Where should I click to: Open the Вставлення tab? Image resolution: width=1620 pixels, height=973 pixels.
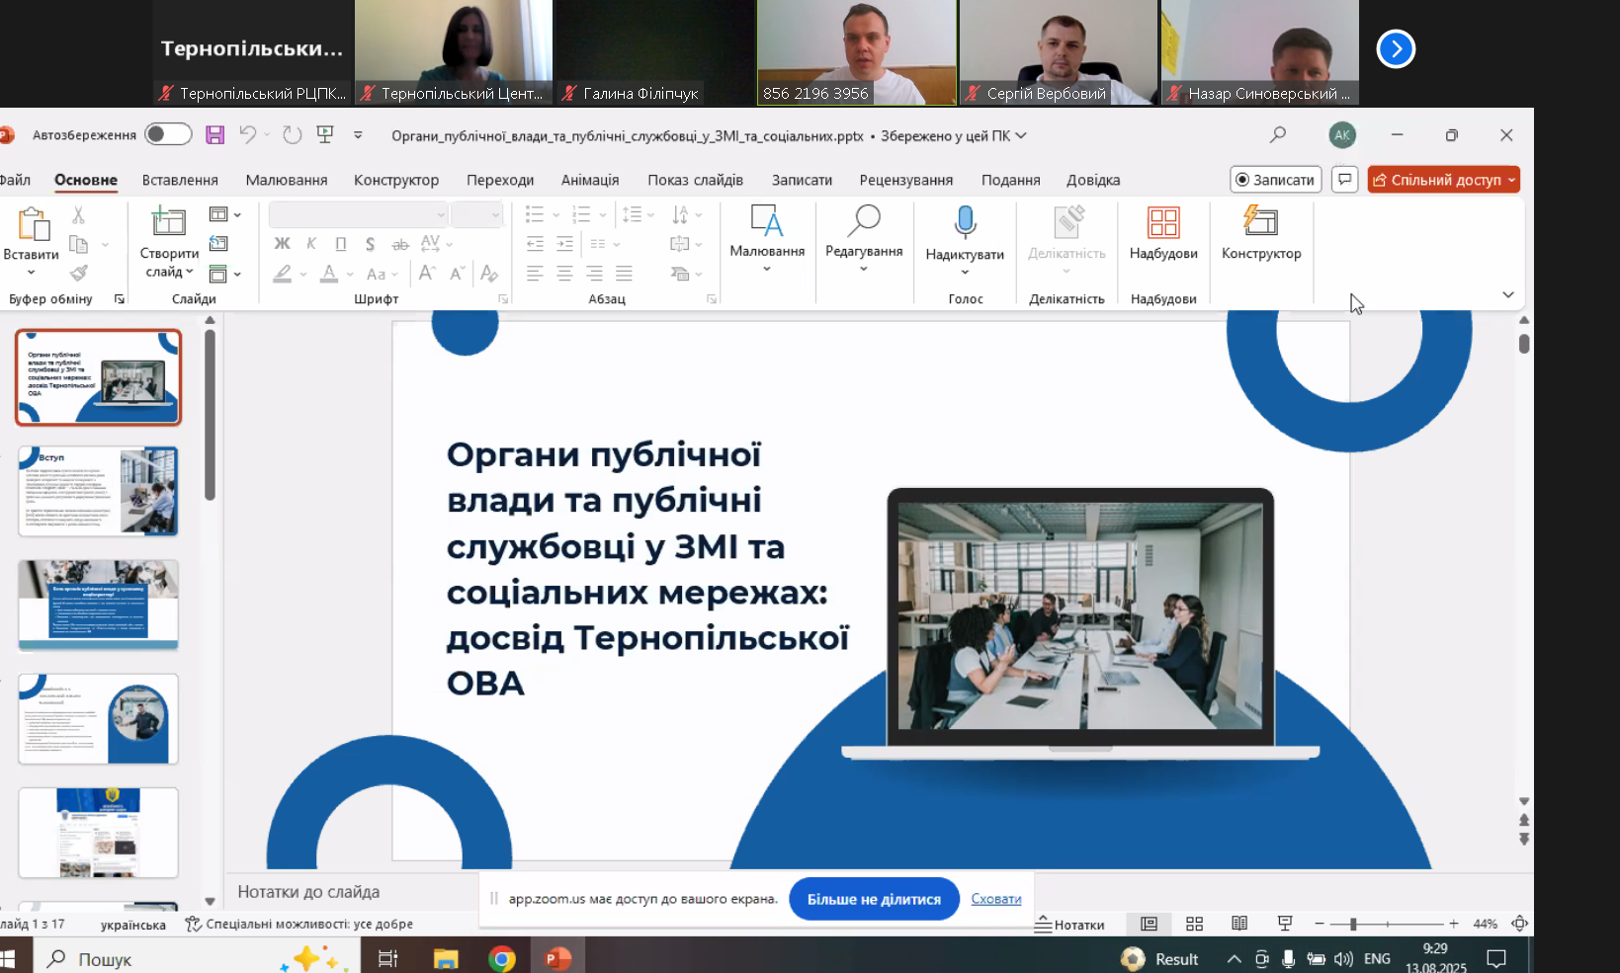(x=180, y=180)
